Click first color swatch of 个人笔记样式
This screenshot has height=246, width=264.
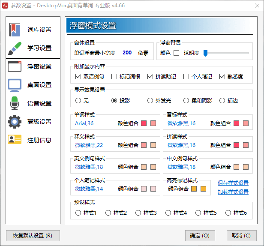[x=144, y=189]
